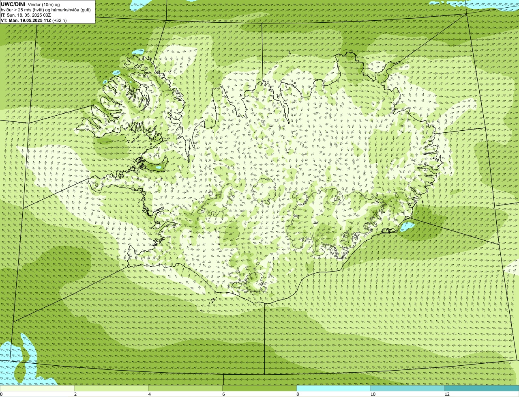Click the pale cyan 8–10 legend swatch
Image resolution: width=519 pixels, height=397 pixels.
tap(334, 388)
